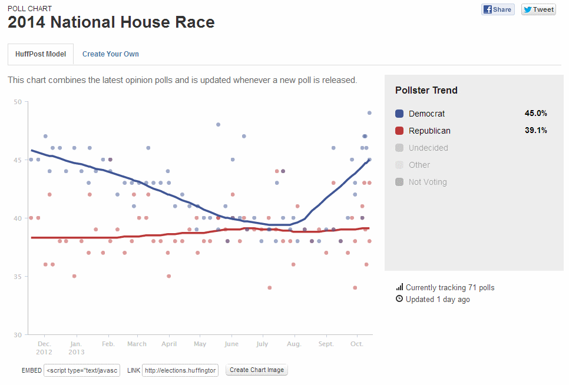Click the Facebook Share icon
The width and height of the screenshot is (569, 385).
498,9
